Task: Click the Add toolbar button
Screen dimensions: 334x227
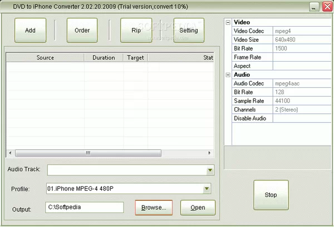Action: (30, 31)
